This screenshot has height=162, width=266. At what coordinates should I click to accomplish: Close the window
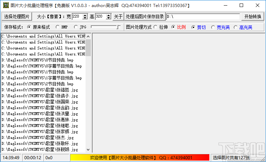pyautogui.click(x=257, y=5)
